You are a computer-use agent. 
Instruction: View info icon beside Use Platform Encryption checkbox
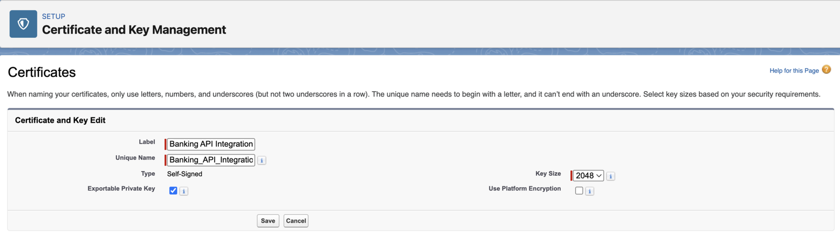click(x=590, y=191)
